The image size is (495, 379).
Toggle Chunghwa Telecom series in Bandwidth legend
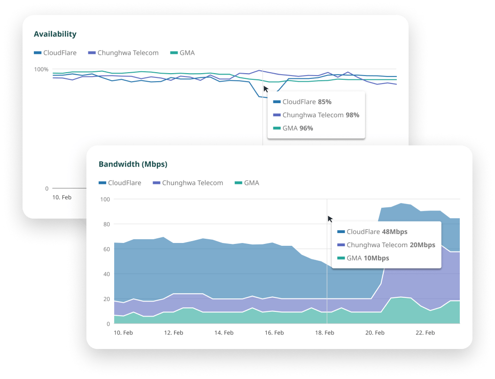tap(188, 183)
